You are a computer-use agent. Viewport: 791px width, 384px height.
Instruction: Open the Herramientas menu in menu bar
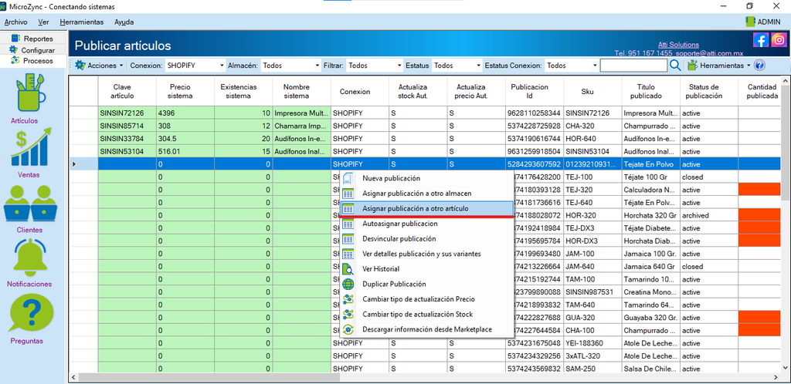pos(81,22)
